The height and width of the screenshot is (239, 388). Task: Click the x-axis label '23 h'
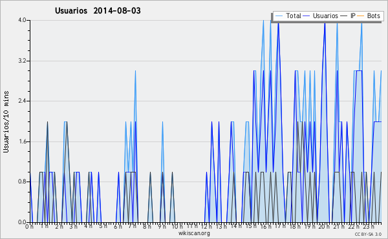368,227
